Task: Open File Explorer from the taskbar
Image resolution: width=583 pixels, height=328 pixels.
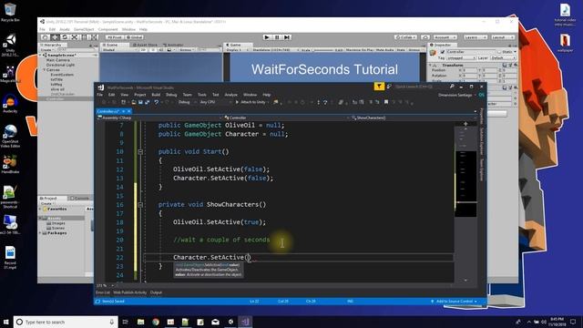Action: click(140, 322)
